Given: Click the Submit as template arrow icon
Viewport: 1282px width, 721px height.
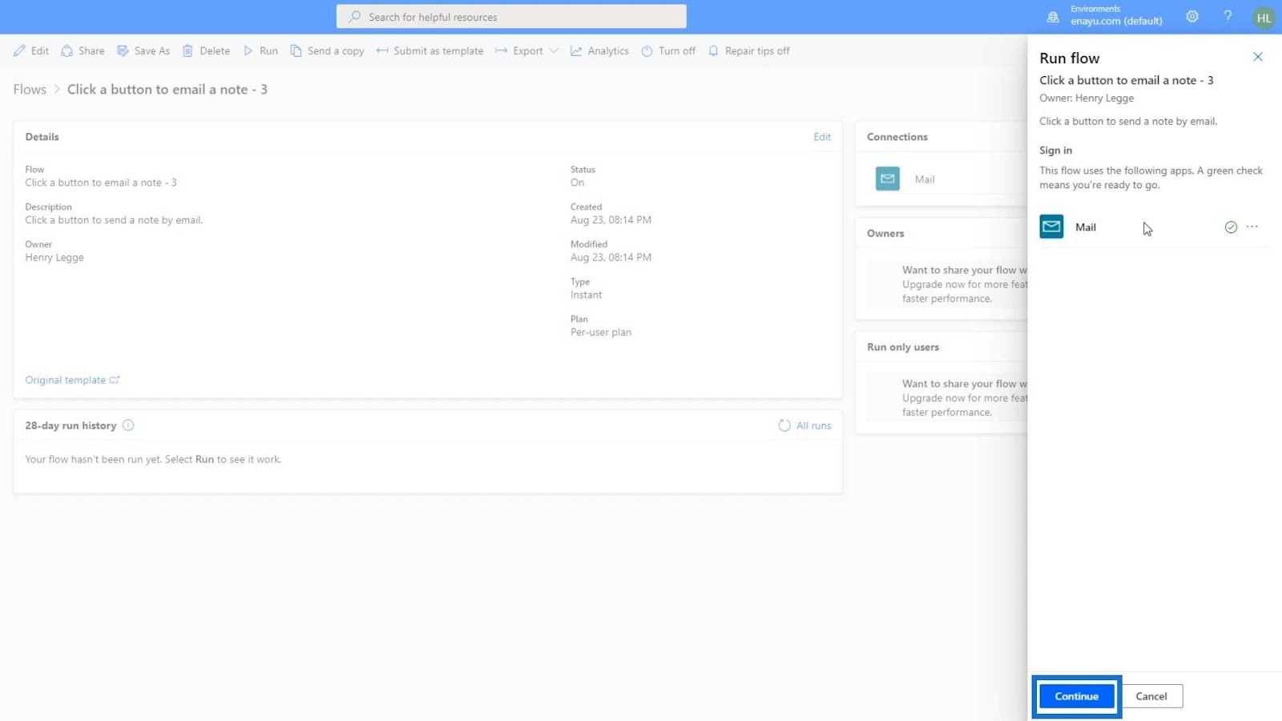Looking at the screenshot, I should coord(382,50).
